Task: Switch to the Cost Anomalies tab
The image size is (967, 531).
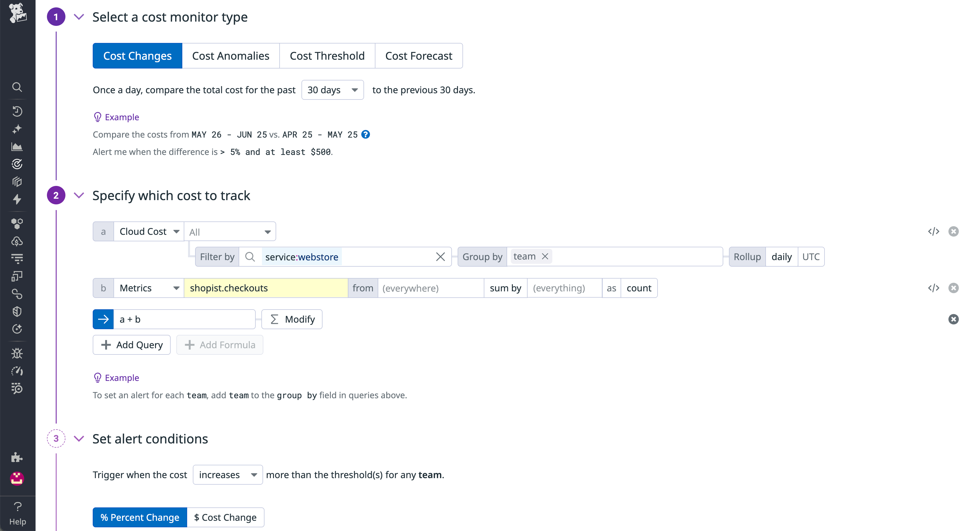Action: coord(230,55)
